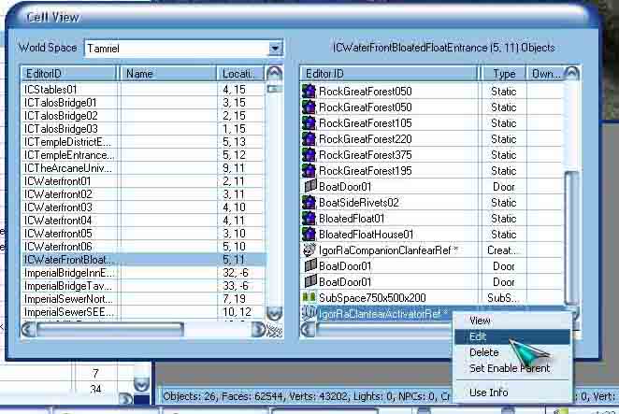Click cell list scroll up arrow
This screenshot has width=619, height=414.
click(274, 74)
